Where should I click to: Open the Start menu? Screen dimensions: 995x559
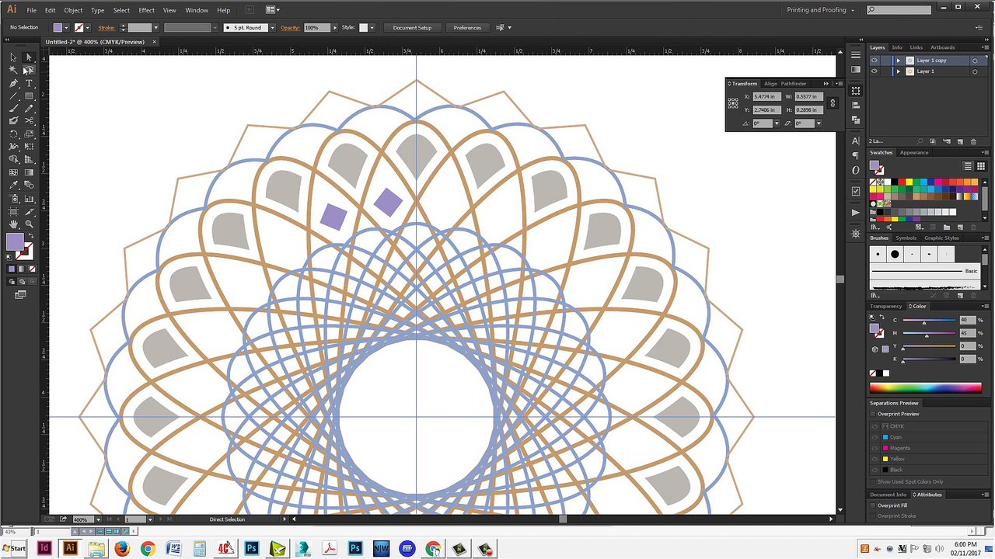tap(14, 549)
